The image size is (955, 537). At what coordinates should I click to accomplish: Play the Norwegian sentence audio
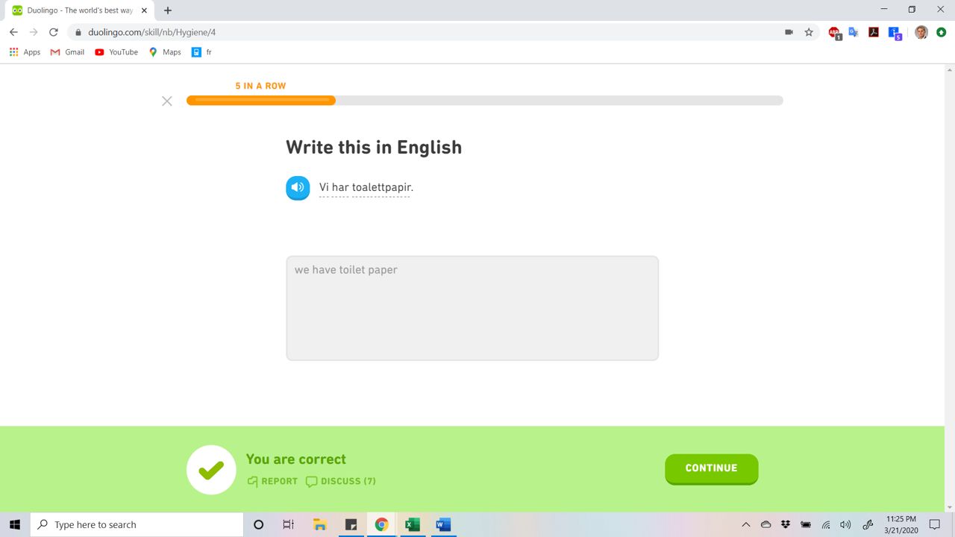pyautogui.click(x=298, y=187)
